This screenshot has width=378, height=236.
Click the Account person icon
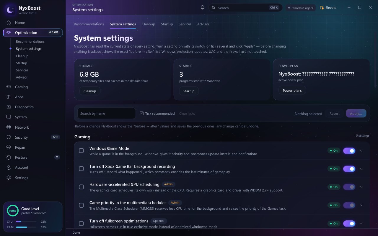pos(9,168)
